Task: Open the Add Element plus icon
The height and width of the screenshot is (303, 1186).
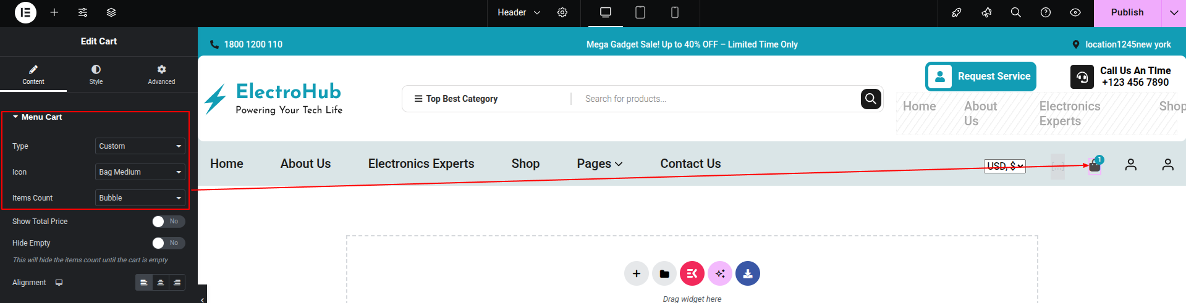Action: tap(54, 12)
